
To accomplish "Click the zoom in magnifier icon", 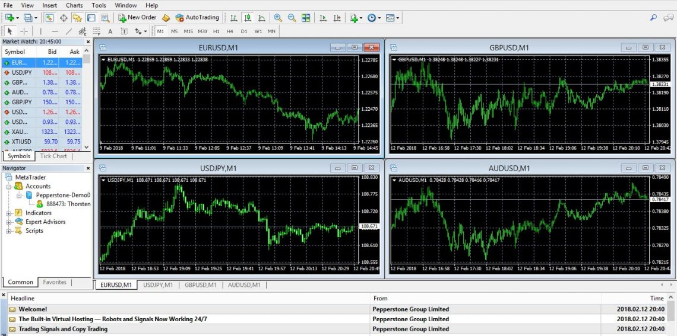I will click(277, 18).
